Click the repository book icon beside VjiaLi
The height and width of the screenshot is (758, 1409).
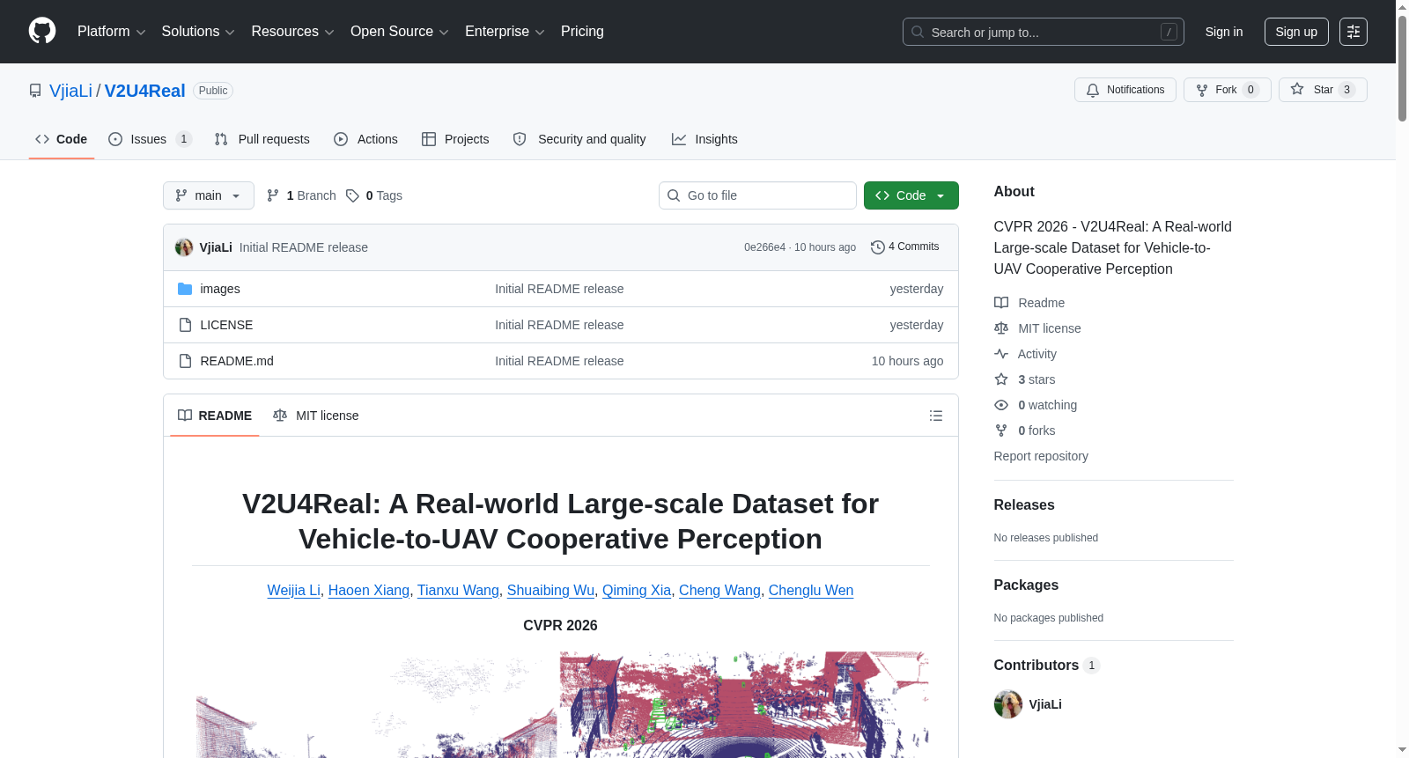35,91
